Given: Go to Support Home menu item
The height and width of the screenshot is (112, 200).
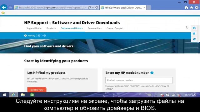Looking at the screenshot, I should click(x=34, y=28).
